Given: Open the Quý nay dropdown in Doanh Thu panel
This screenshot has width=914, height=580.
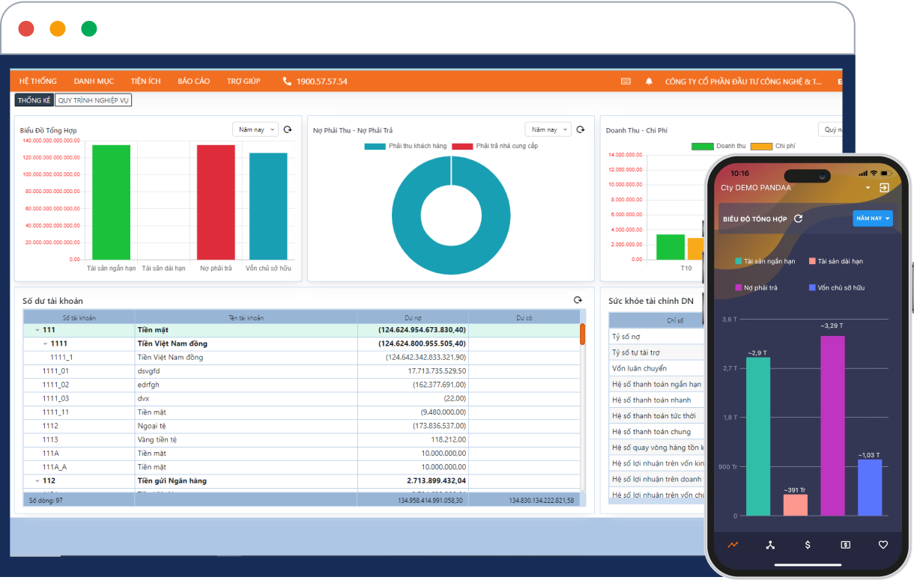Looking at the screenshot, I should pos(830,129).
